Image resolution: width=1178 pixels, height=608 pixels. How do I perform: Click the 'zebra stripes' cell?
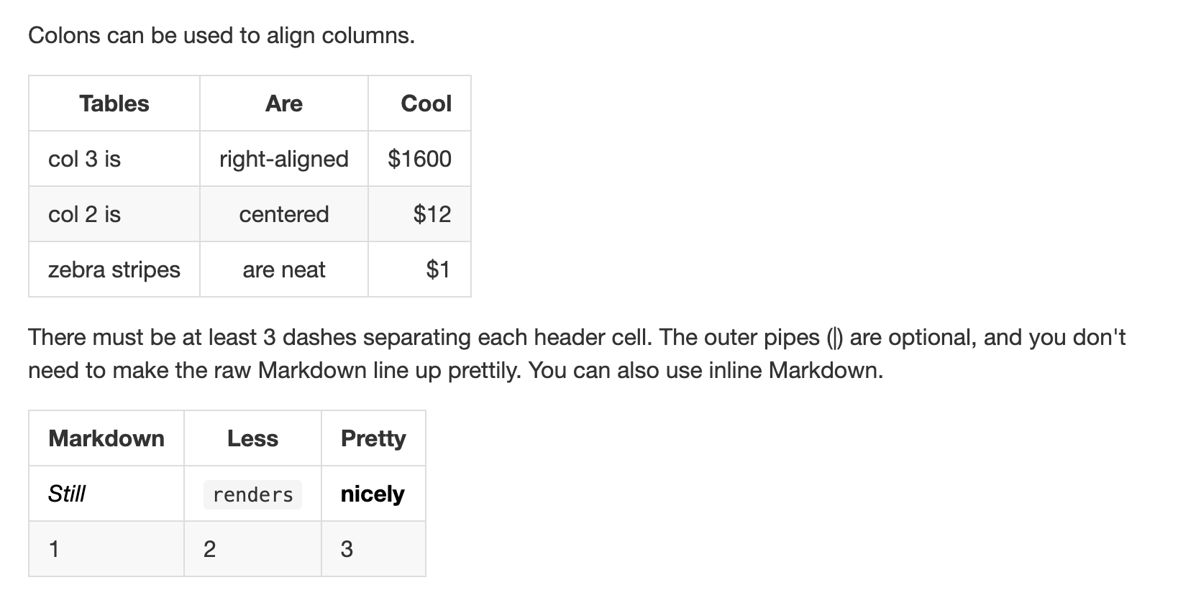114,270
